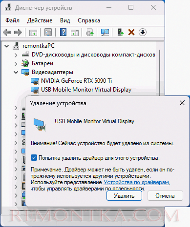Collapse the remontkaPC root node
The image size is (190, 227).
(7, 46)
